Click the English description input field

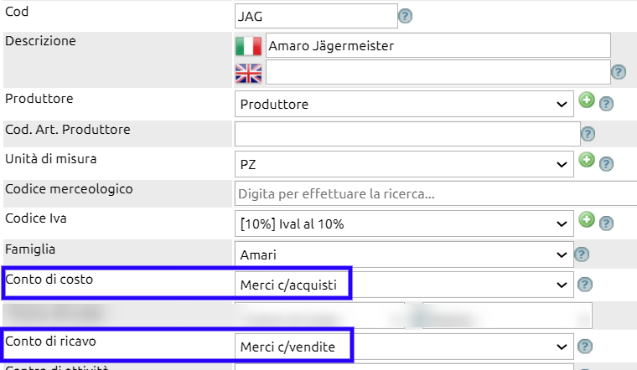tap(438, 73)
